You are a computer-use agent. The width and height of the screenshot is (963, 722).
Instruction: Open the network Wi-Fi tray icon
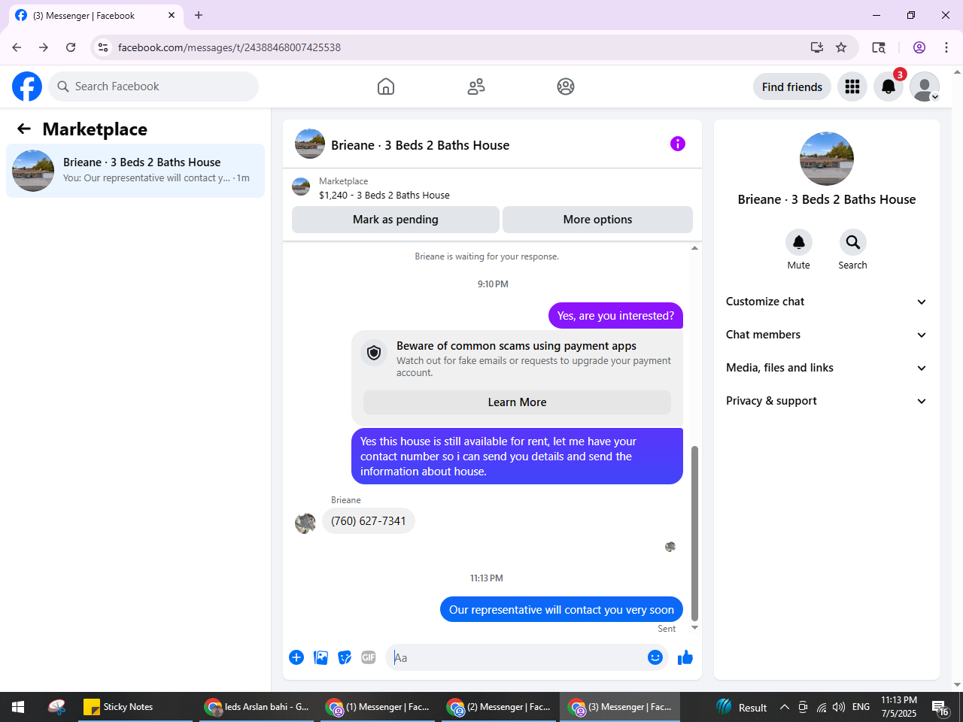[821, 707]
